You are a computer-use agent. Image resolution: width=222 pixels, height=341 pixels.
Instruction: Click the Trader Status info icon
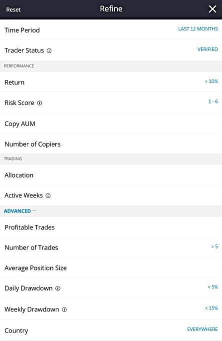pos(49,50)
